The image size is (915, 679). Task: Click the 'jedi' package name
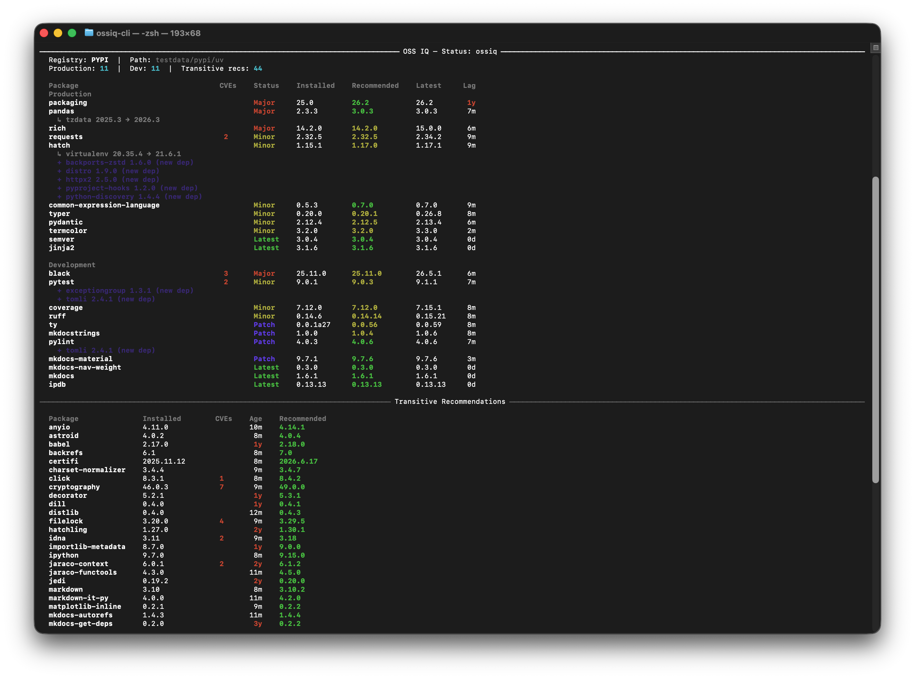57,581
